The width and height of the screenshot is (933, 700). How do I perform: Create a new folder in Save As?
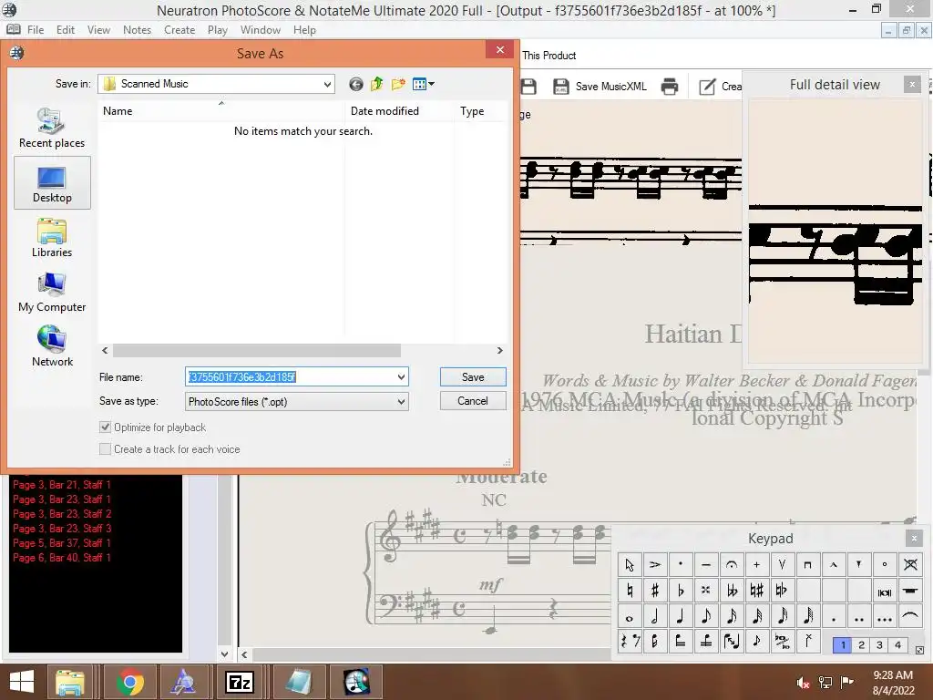[x=398, y=84]
